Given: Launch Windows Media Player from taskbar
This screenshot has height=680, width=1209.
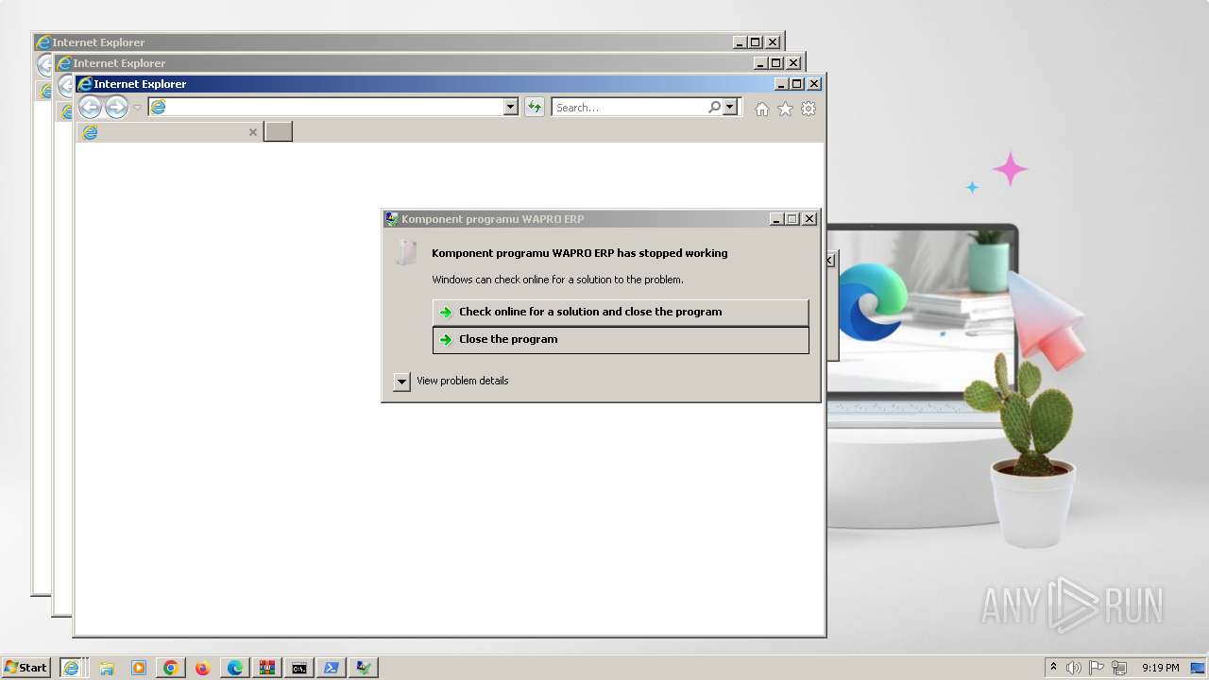Looking at the screenshot, I should tap(139, 668).
